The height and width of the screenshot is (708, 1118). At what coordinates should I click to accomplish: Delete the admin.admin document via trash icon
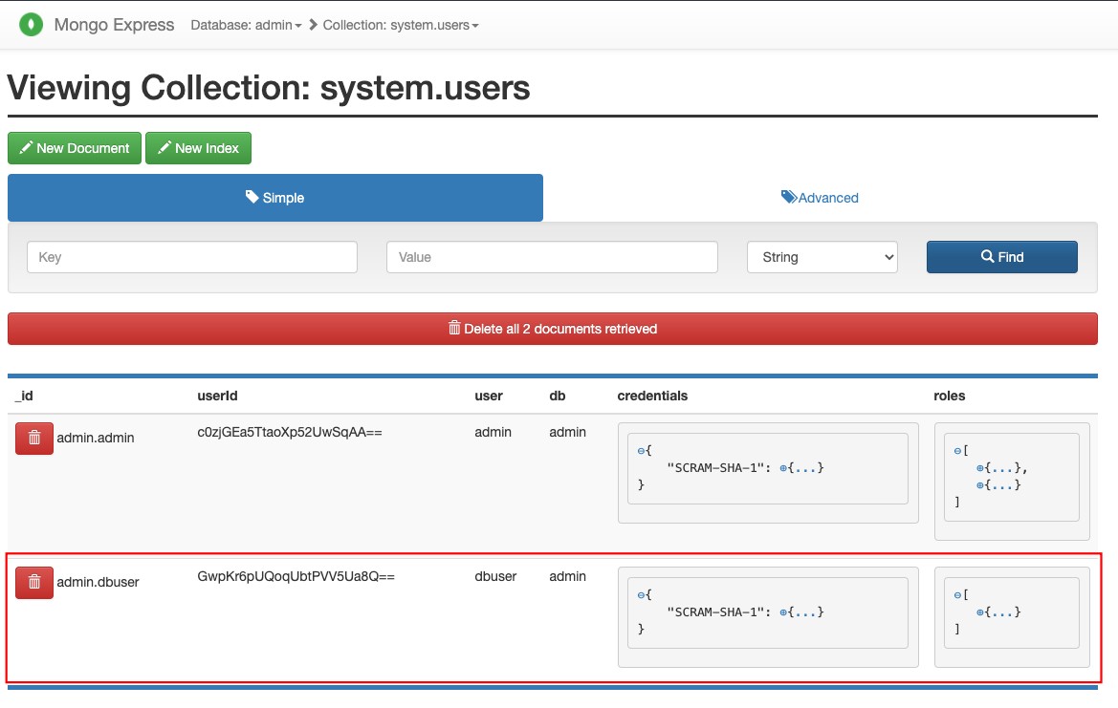point(34,438)
